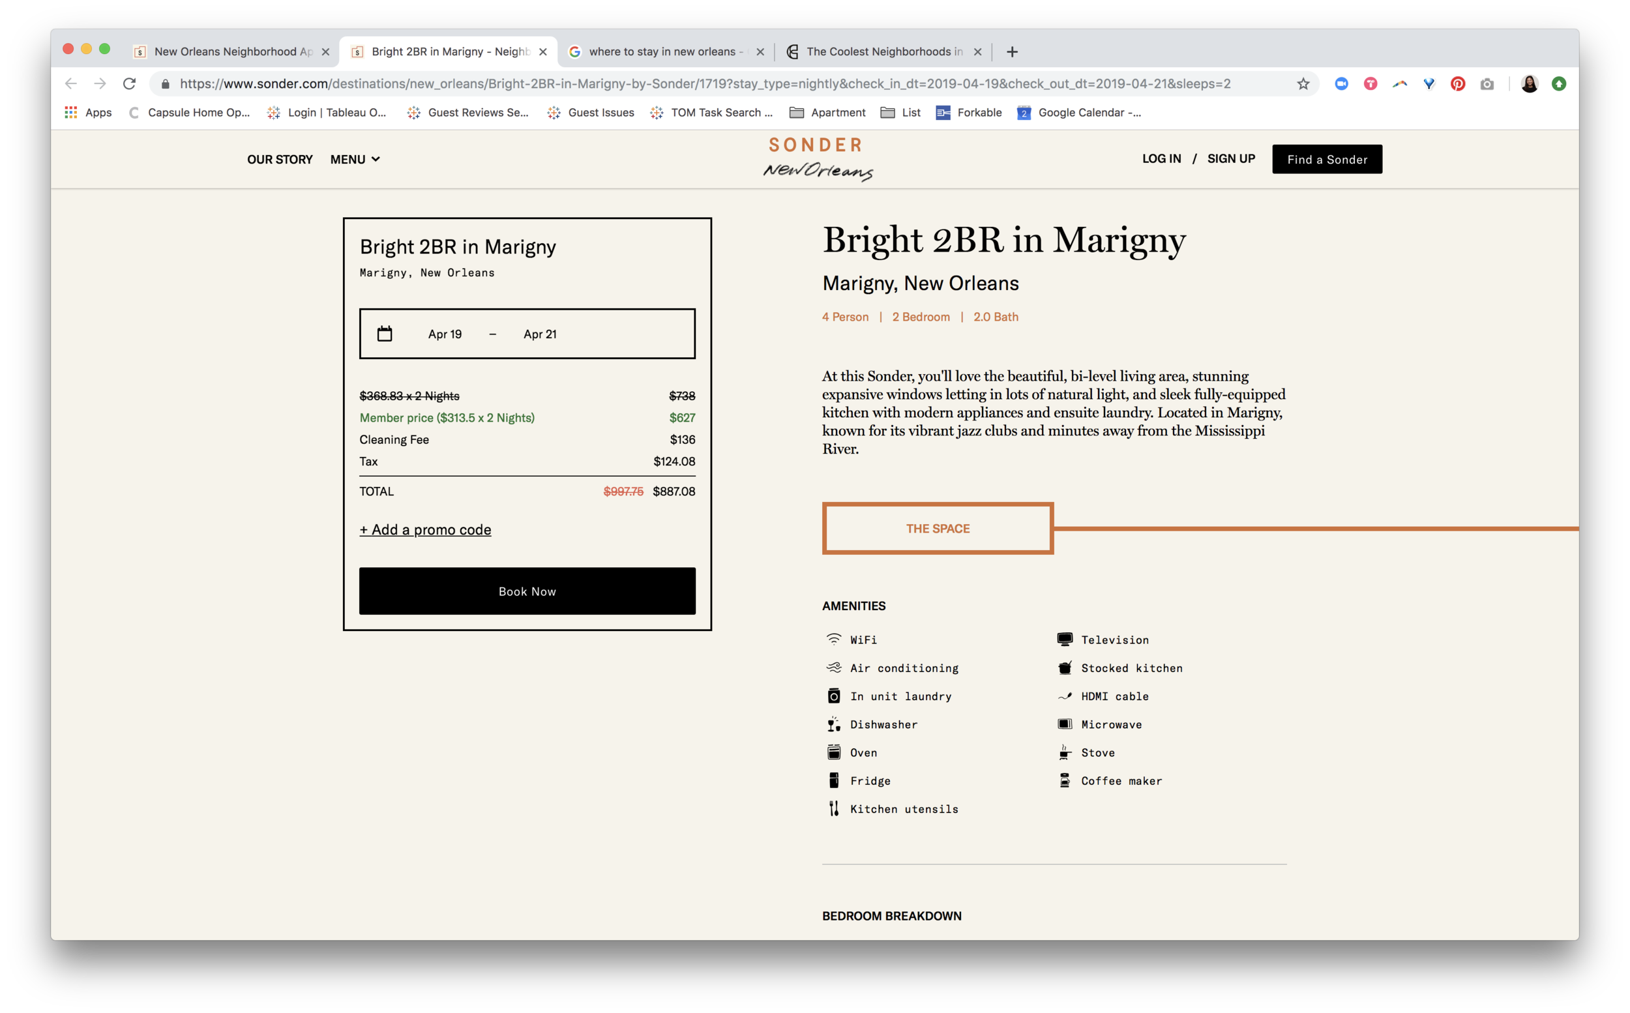Click the HDMI cable icon
1630x1013 pixels.
(x=1065, y=696)
